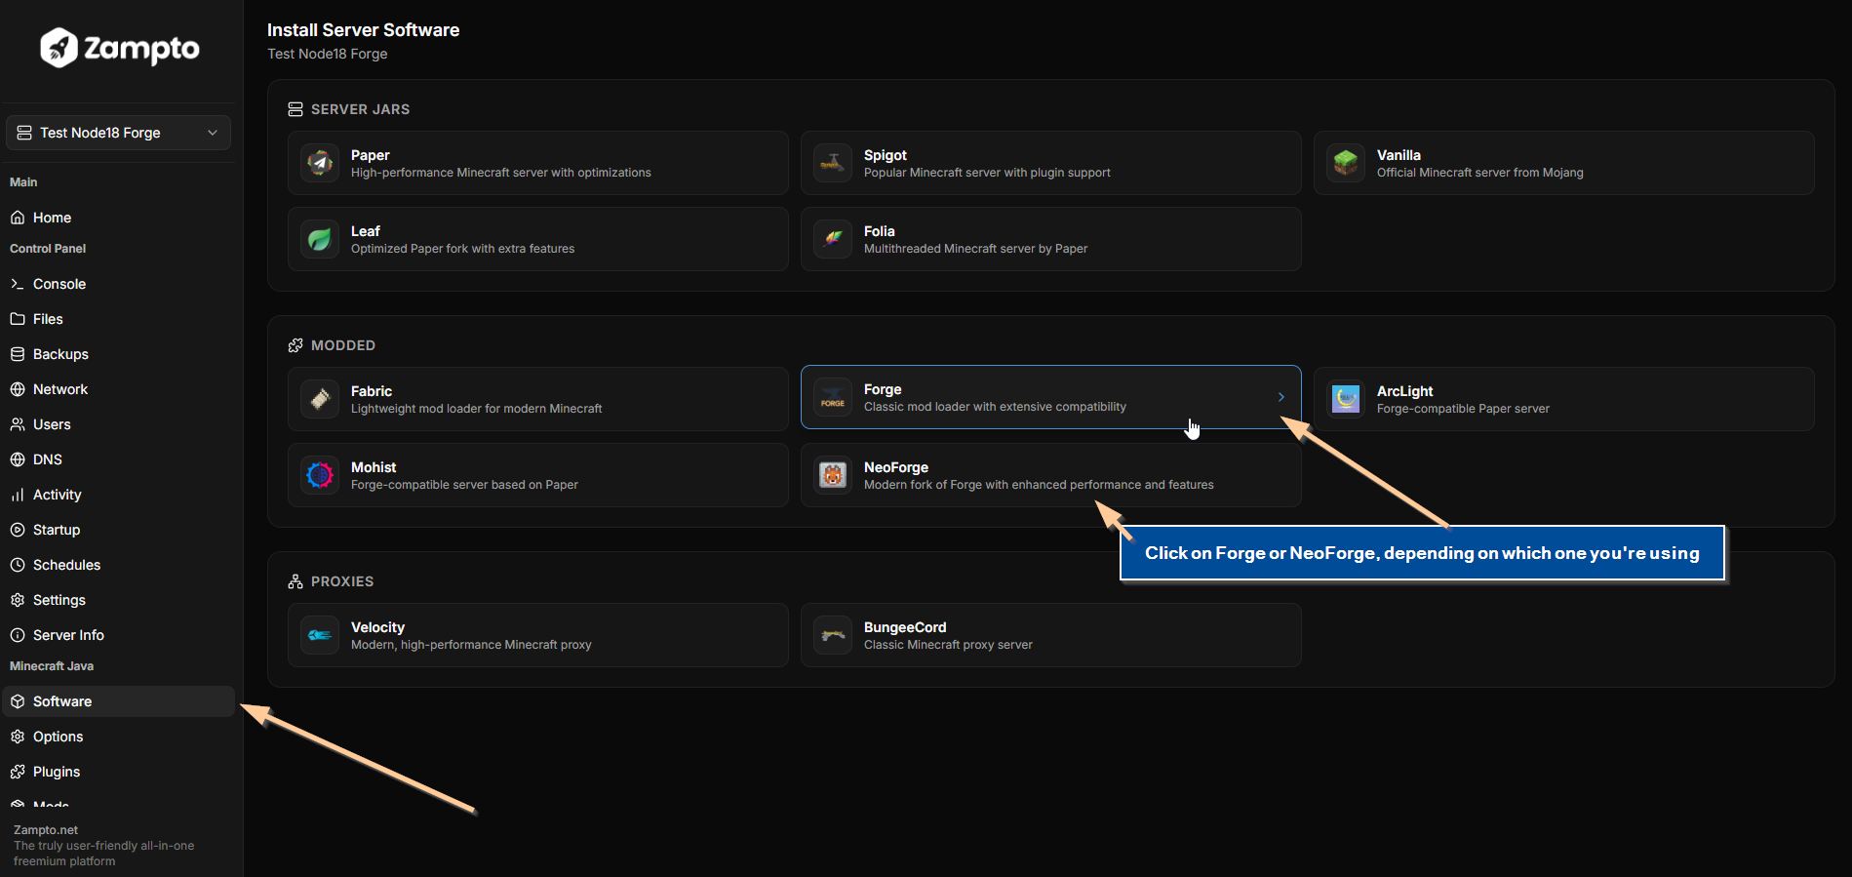Click the Spigot server jar icon

pos(833,163)
